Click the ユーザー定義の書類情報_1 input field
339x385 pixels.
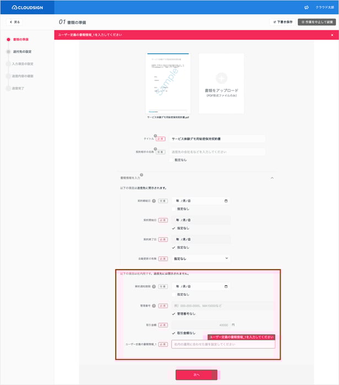pos(223,344)
